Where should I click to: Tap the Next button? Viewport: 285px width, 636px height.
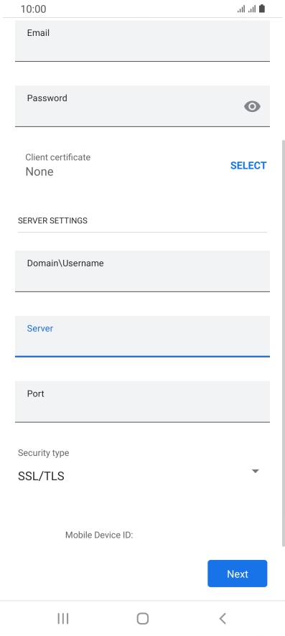click(237, 574)
